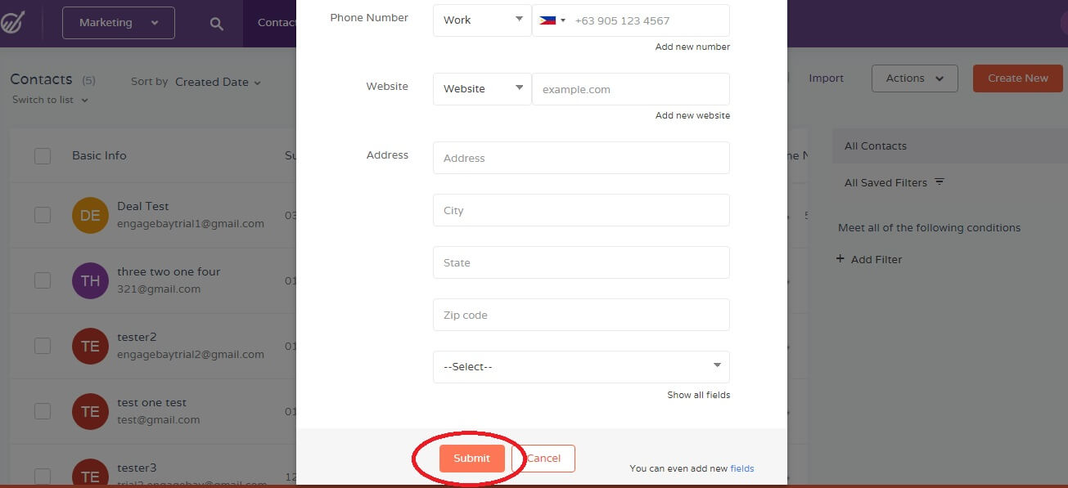Check the select-all checkbox in table header

tap(42, 155)
